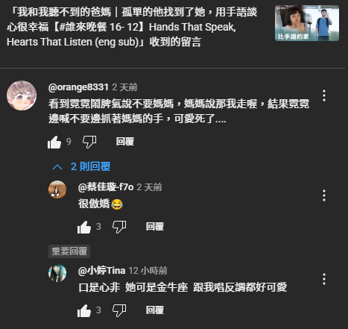Click the video title Hands That Speak
This screenshot has height=329, width=348.
pyautogui.click(x=192, y=27)
